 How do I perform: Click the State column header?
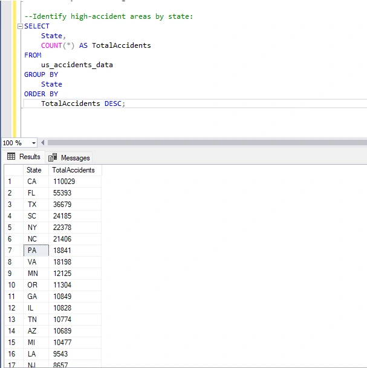tap(36, 170)
